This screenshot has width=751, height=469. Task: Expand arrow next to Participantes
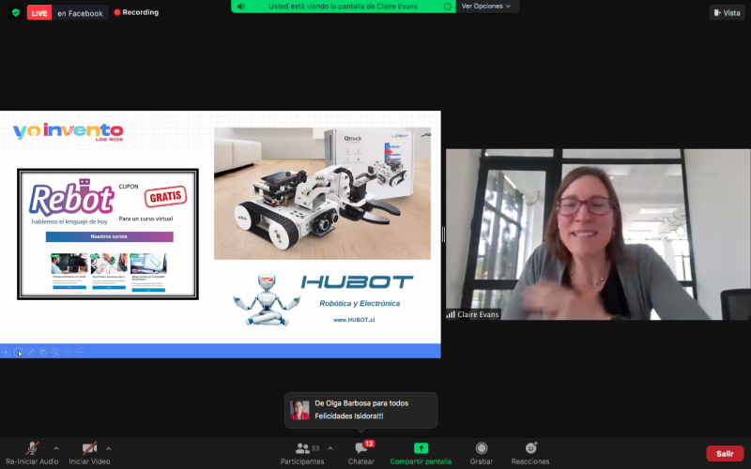330,448
